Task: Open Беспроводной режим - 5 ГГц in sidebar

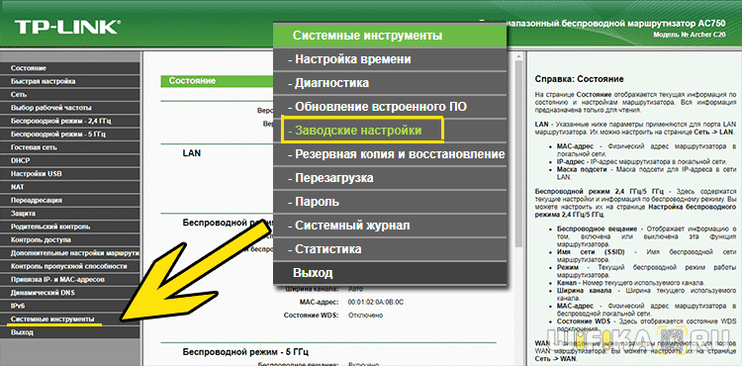Action: (x=70, y=135)
